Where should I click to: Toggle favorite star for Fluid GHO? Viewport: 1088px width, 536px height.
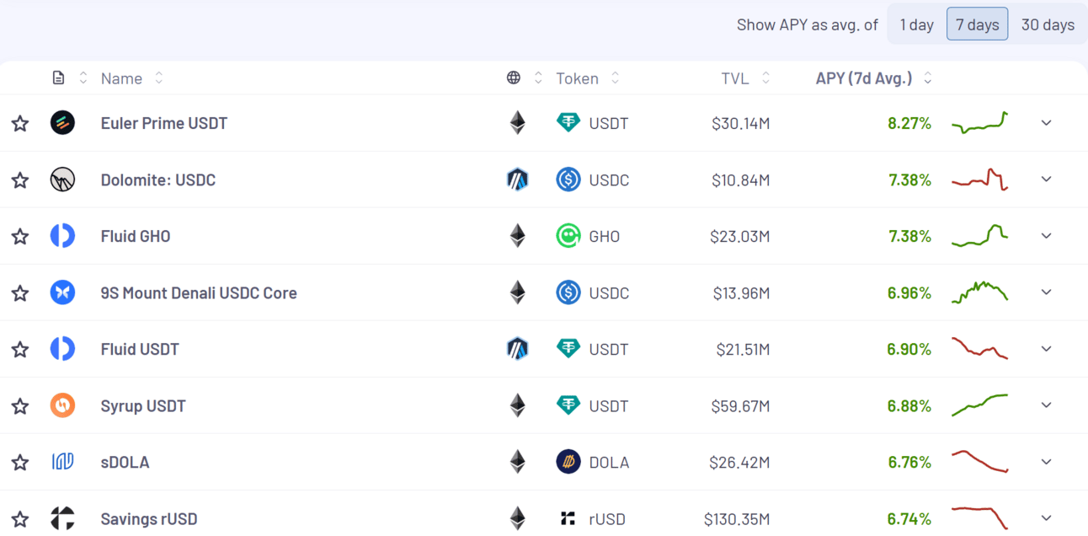pyautogui.click(x=20, y=237)
